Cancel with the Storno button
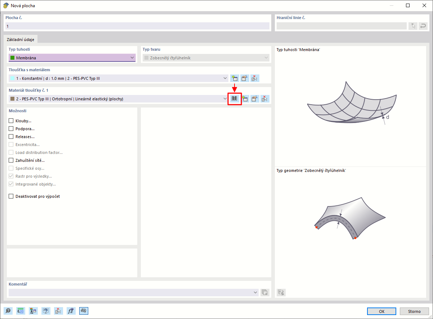The width and height of the screenshot is (433, 319). [x=414, y=311]
